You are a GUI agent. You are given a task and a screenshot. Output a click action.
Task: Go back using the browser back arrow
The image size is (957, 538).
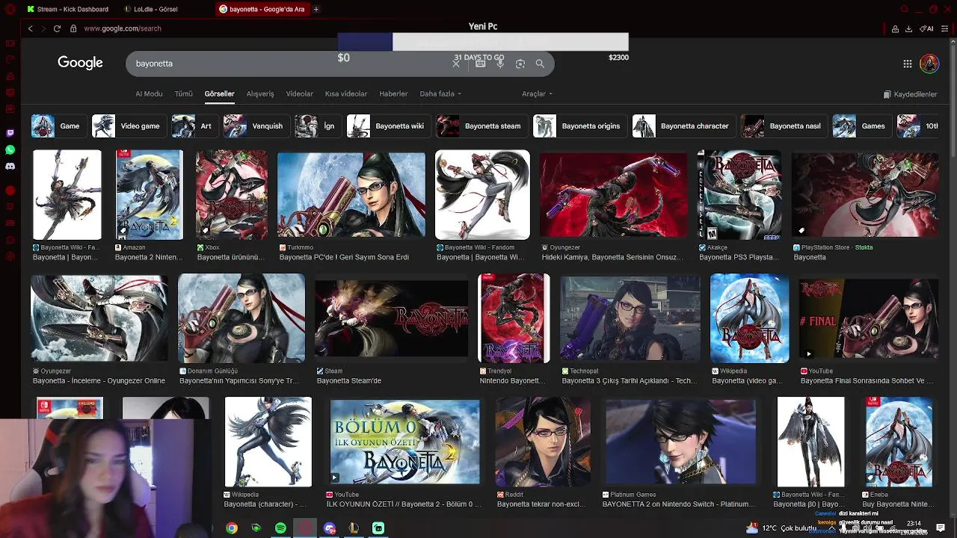(30, 28)
